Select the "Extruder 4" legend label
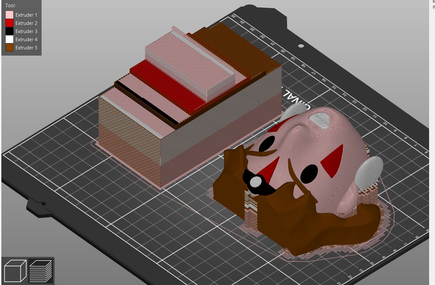435x285 pixels. pos(27,40)
